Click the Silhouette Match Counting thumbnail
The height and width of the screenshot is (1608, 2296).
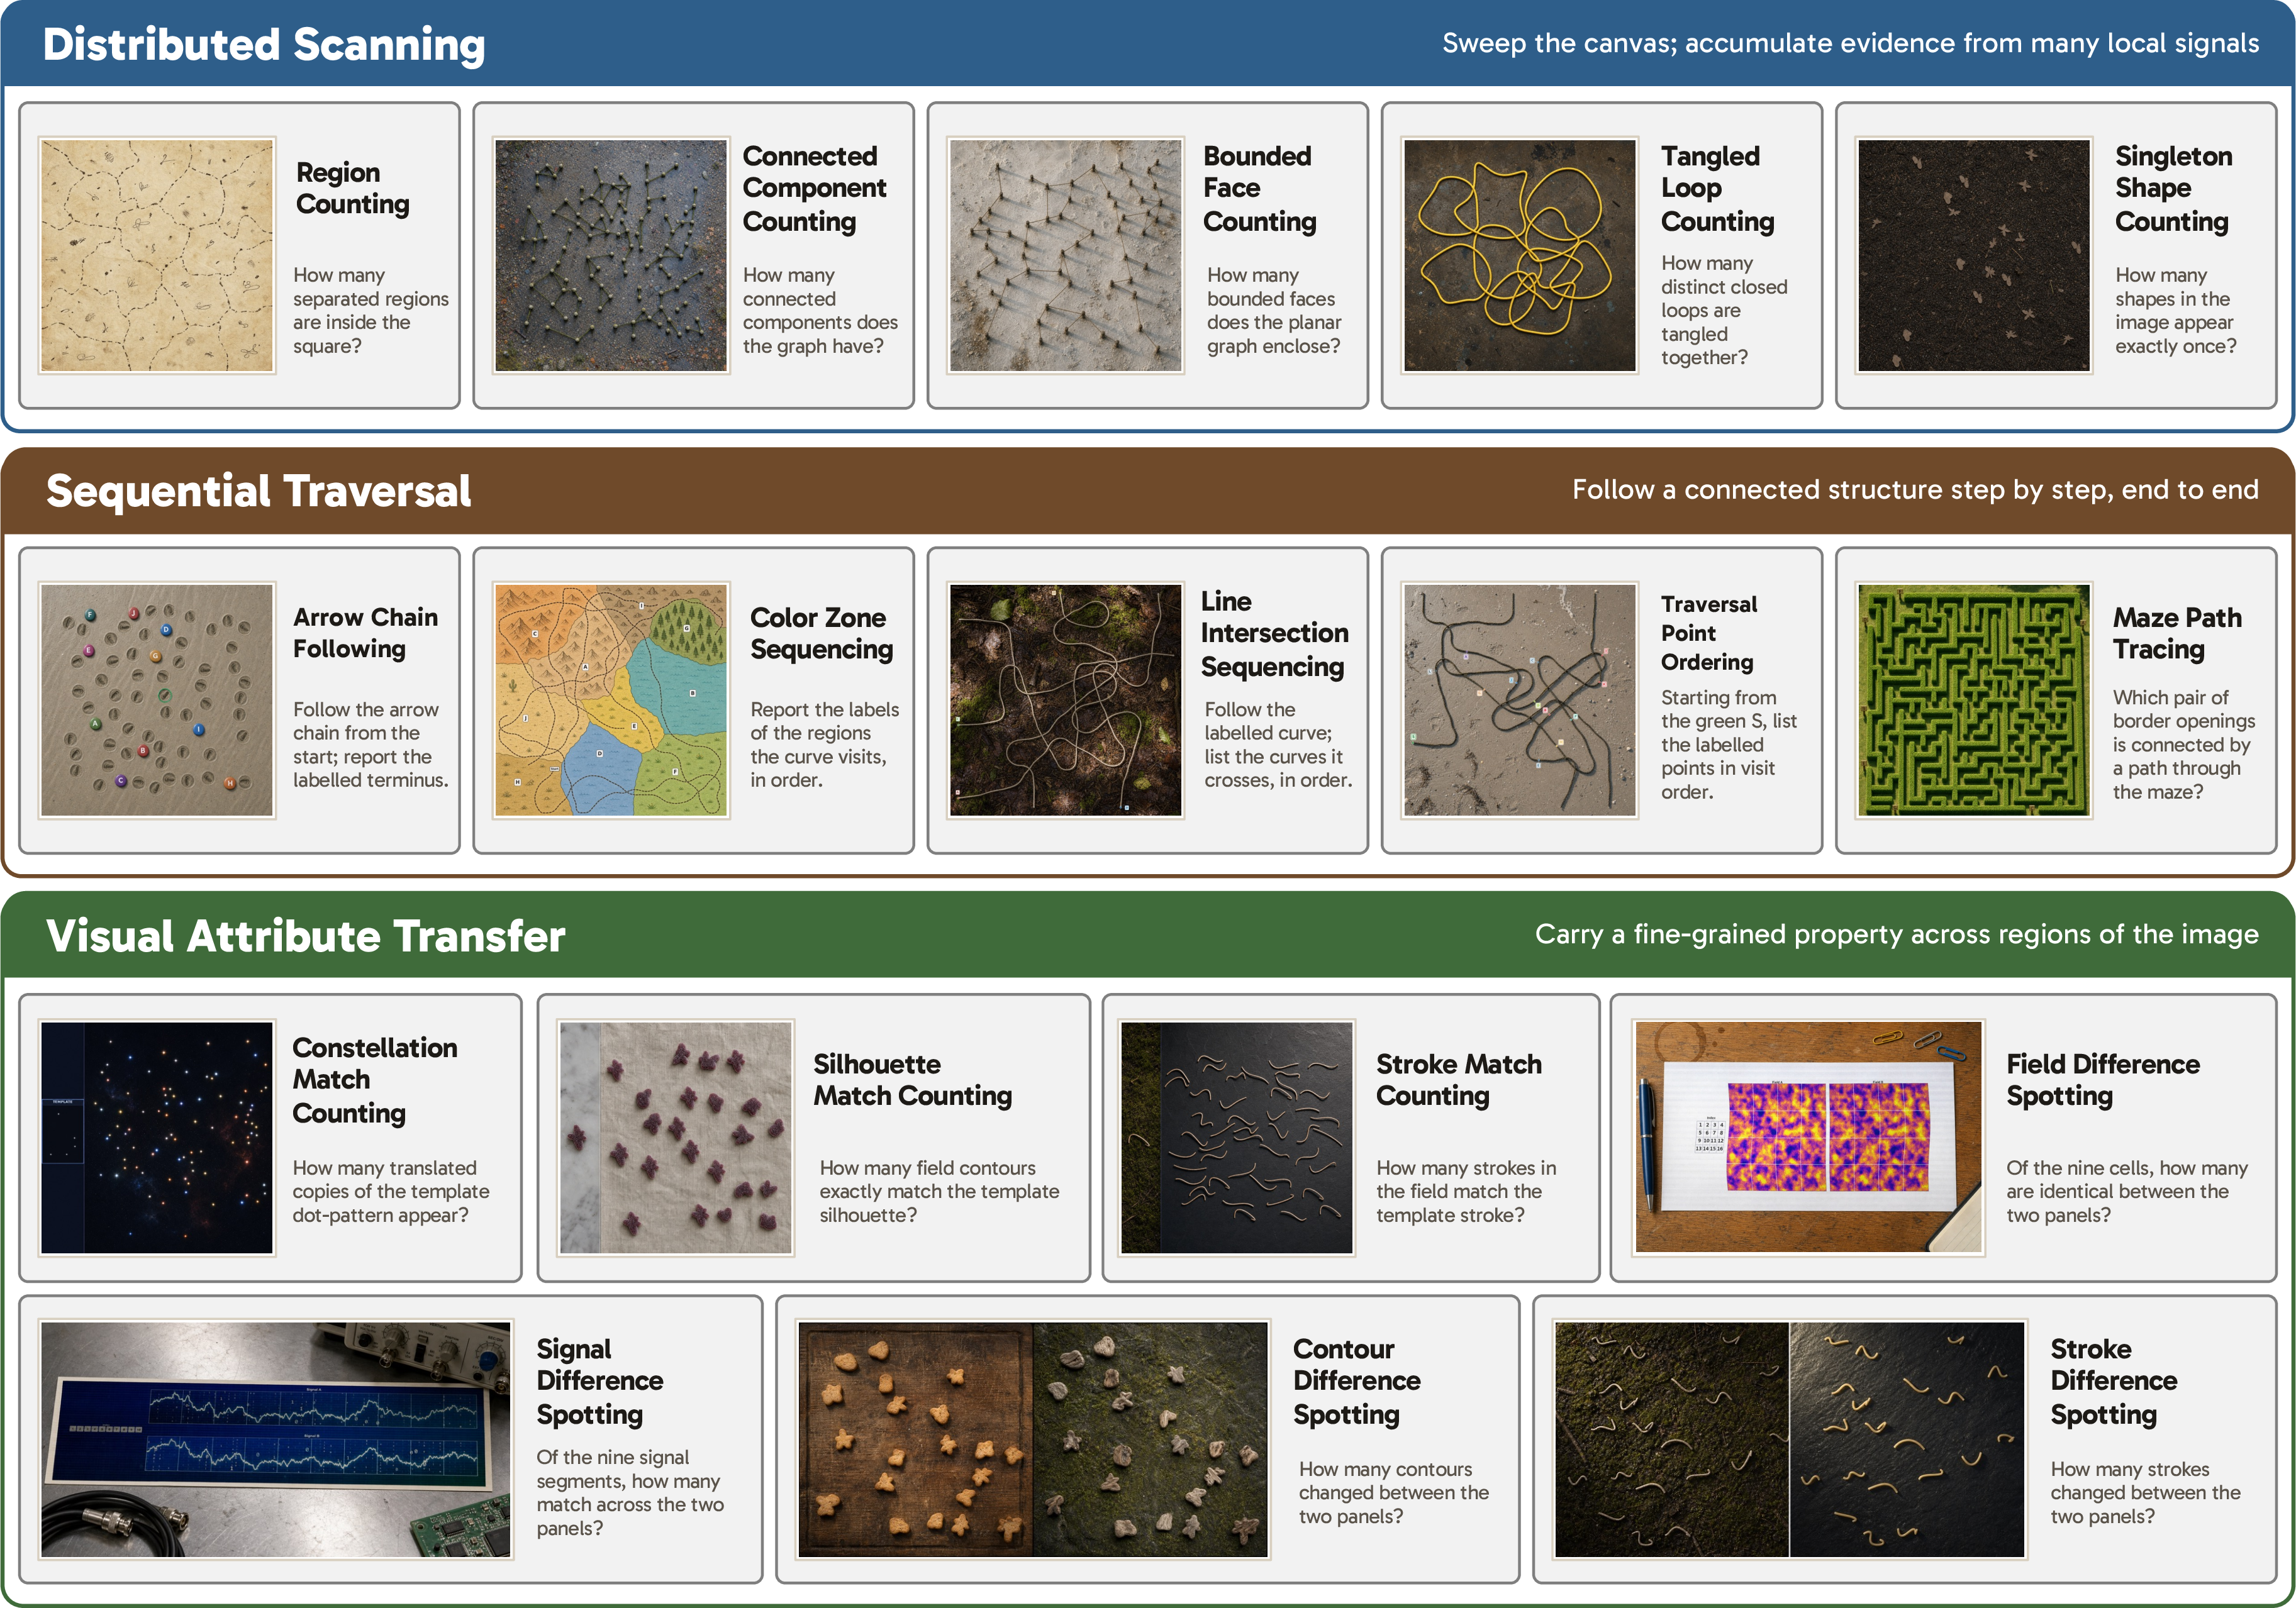676,1138
